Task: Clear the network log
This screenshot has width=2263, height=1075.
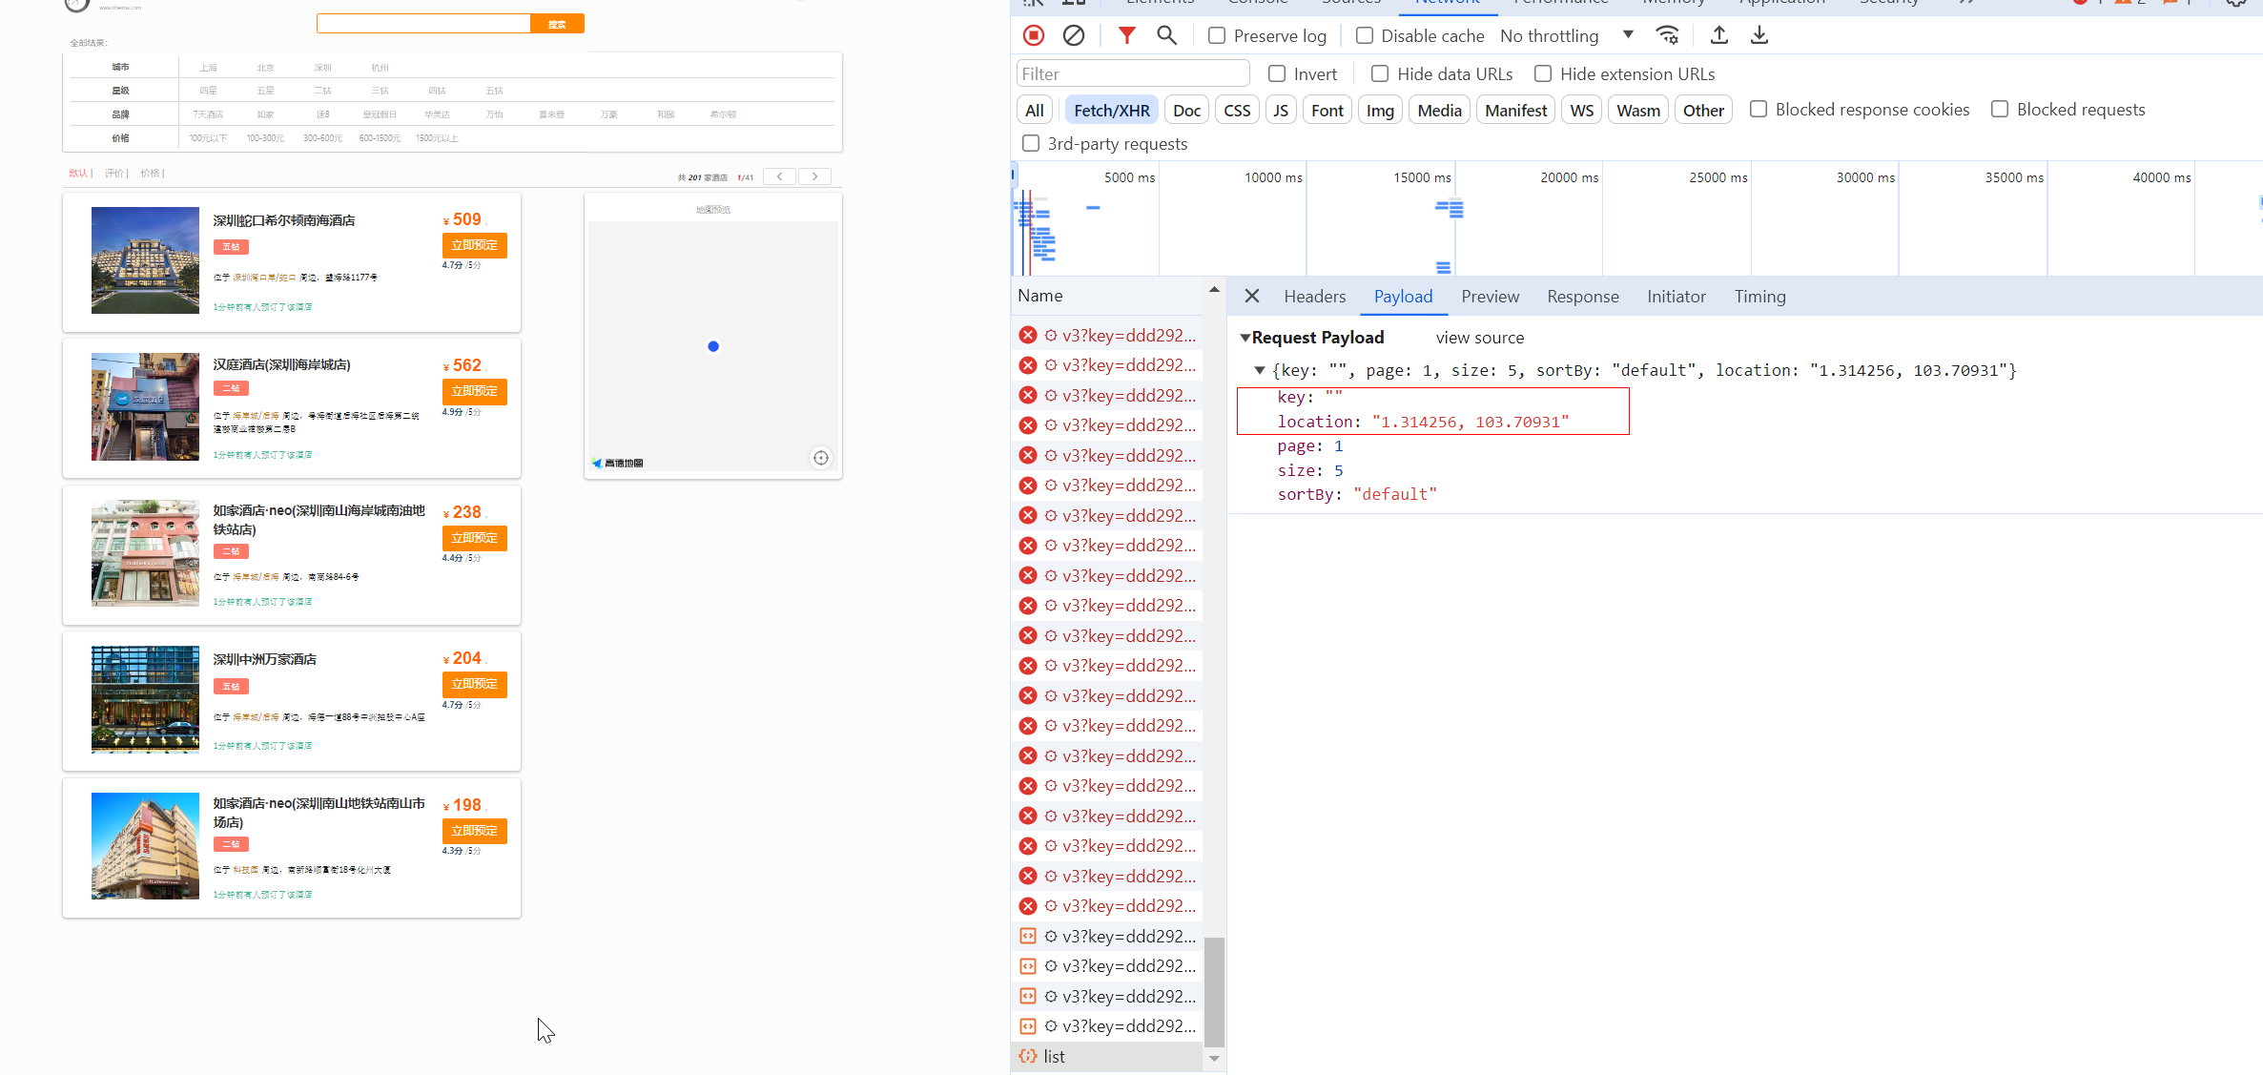Action: 1074,35
